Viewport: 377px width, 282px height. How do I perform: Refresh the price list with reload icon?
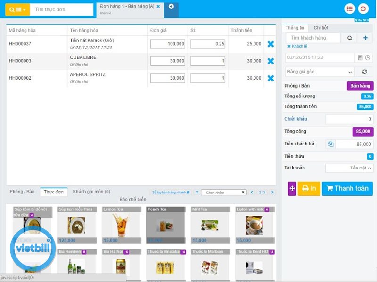click(x=364, y=72)
